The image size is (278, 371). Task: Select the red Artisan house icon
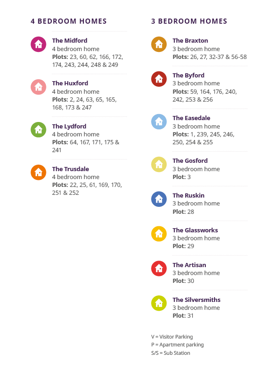(x=159, y=269)
